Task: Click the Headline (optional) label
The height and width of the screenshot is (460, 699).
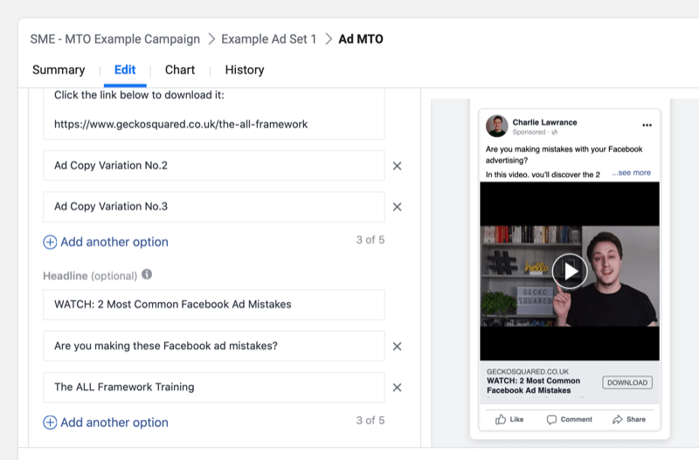Action: (x=90, y=276)
